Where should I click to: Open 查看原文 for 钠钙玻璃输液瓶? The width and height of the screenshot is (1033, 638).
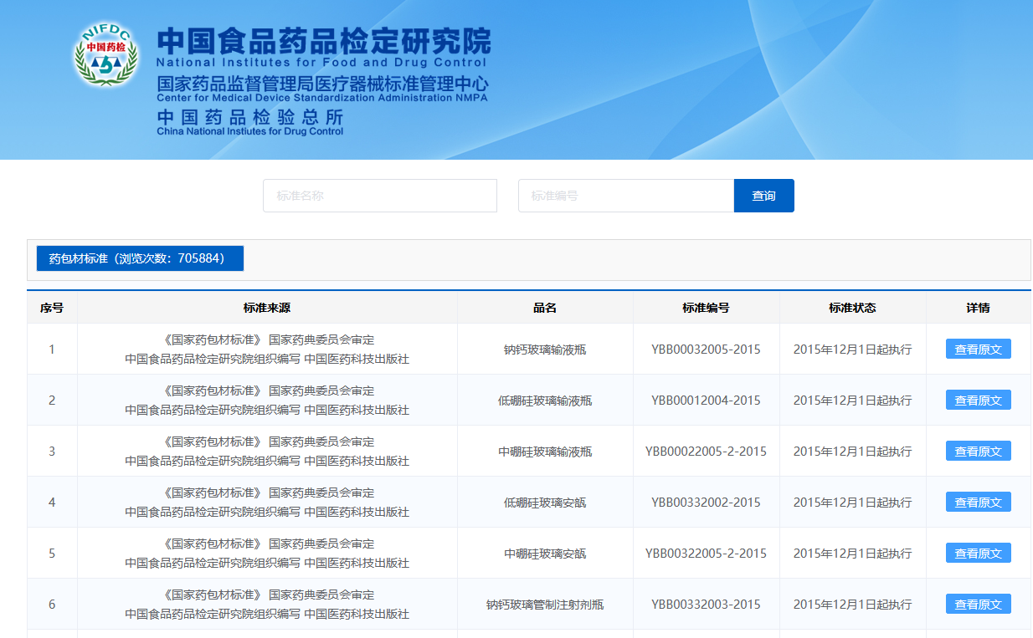coord(978,350)
